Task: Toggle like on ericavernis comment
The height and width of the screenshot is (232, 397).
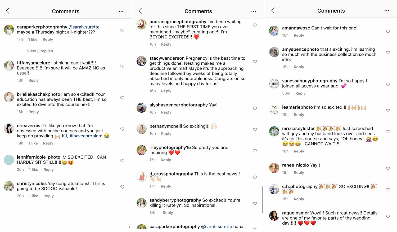Action: [x=122, y=129]
